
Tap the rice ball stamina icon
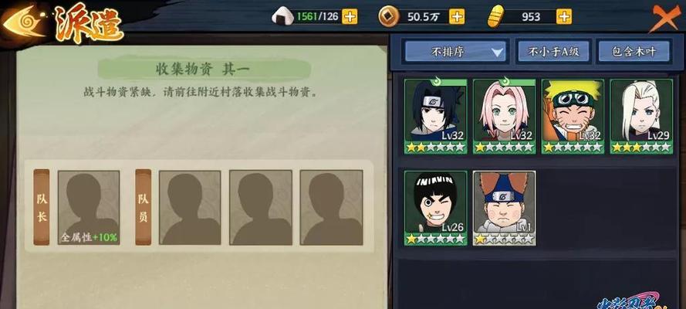pyautogui.click(x=282, y=17)
